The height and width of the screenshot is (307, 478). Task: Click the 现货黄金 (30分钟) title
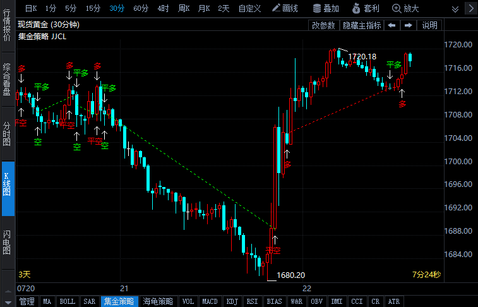click(x=49, y=25)
